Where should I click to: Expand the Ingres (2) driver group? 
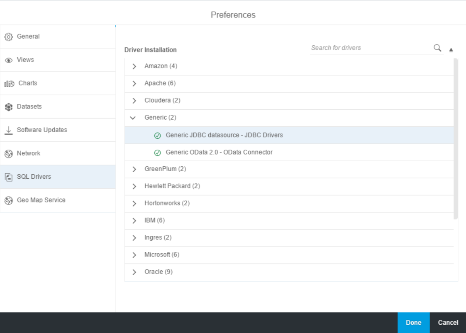coord(134,238)
